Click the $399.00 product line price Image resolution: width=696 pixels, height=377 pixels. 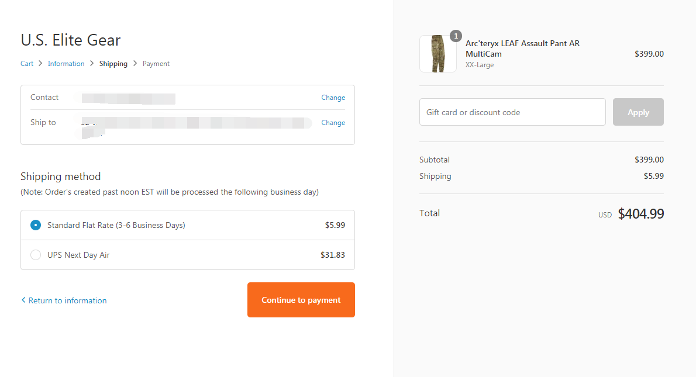tap(649, 54)
